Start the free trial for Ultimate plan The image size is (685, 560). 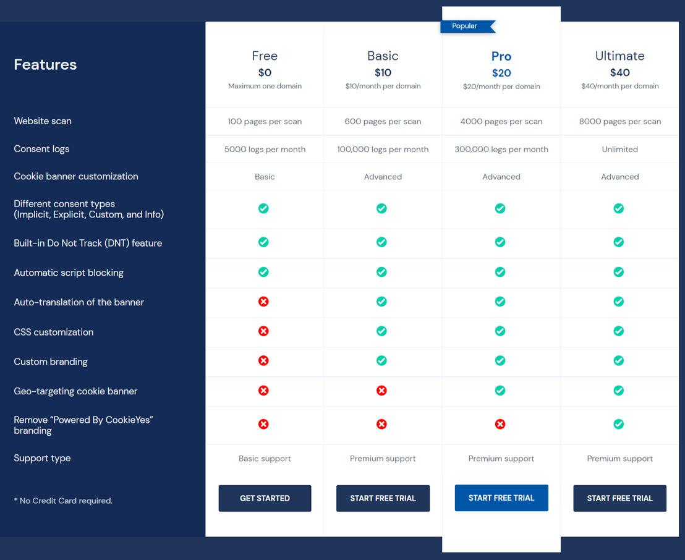(x=620, y=498)
